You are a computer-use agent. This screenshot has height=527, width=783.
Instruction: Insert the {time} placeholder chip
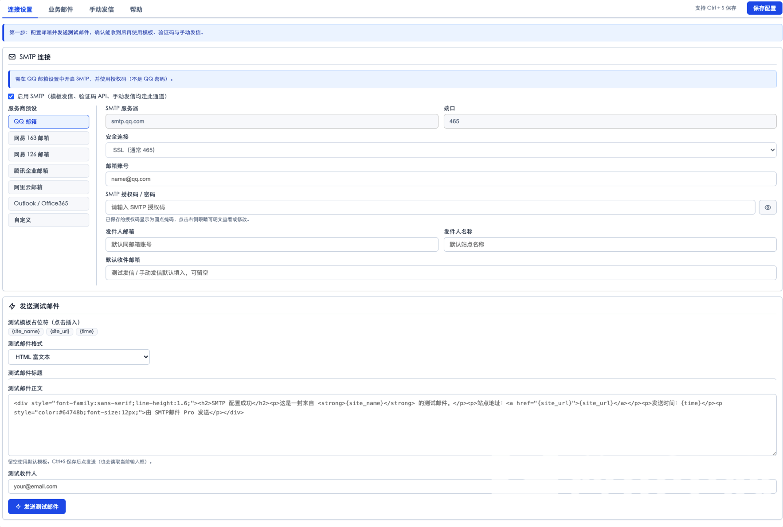pyautogui.click(x=86, y=332)
